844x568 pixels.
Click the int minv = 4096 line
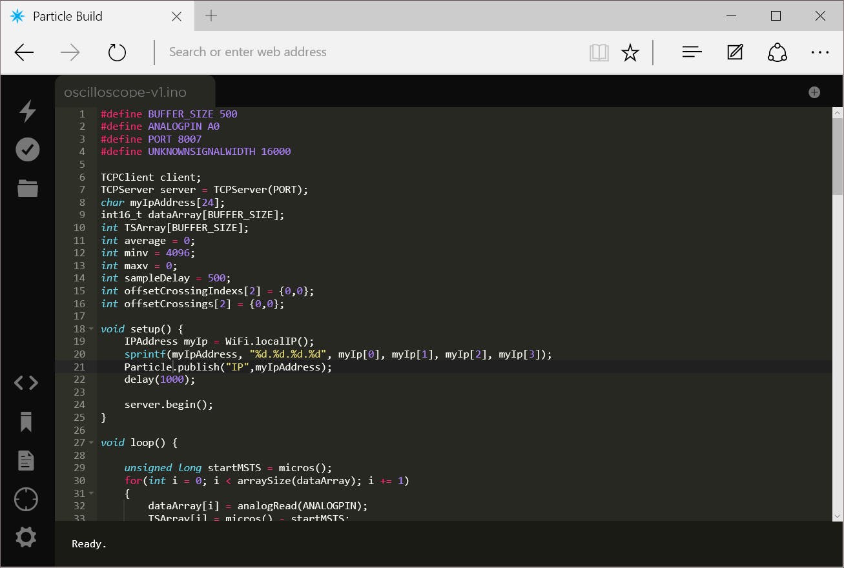tap(148, 253)
